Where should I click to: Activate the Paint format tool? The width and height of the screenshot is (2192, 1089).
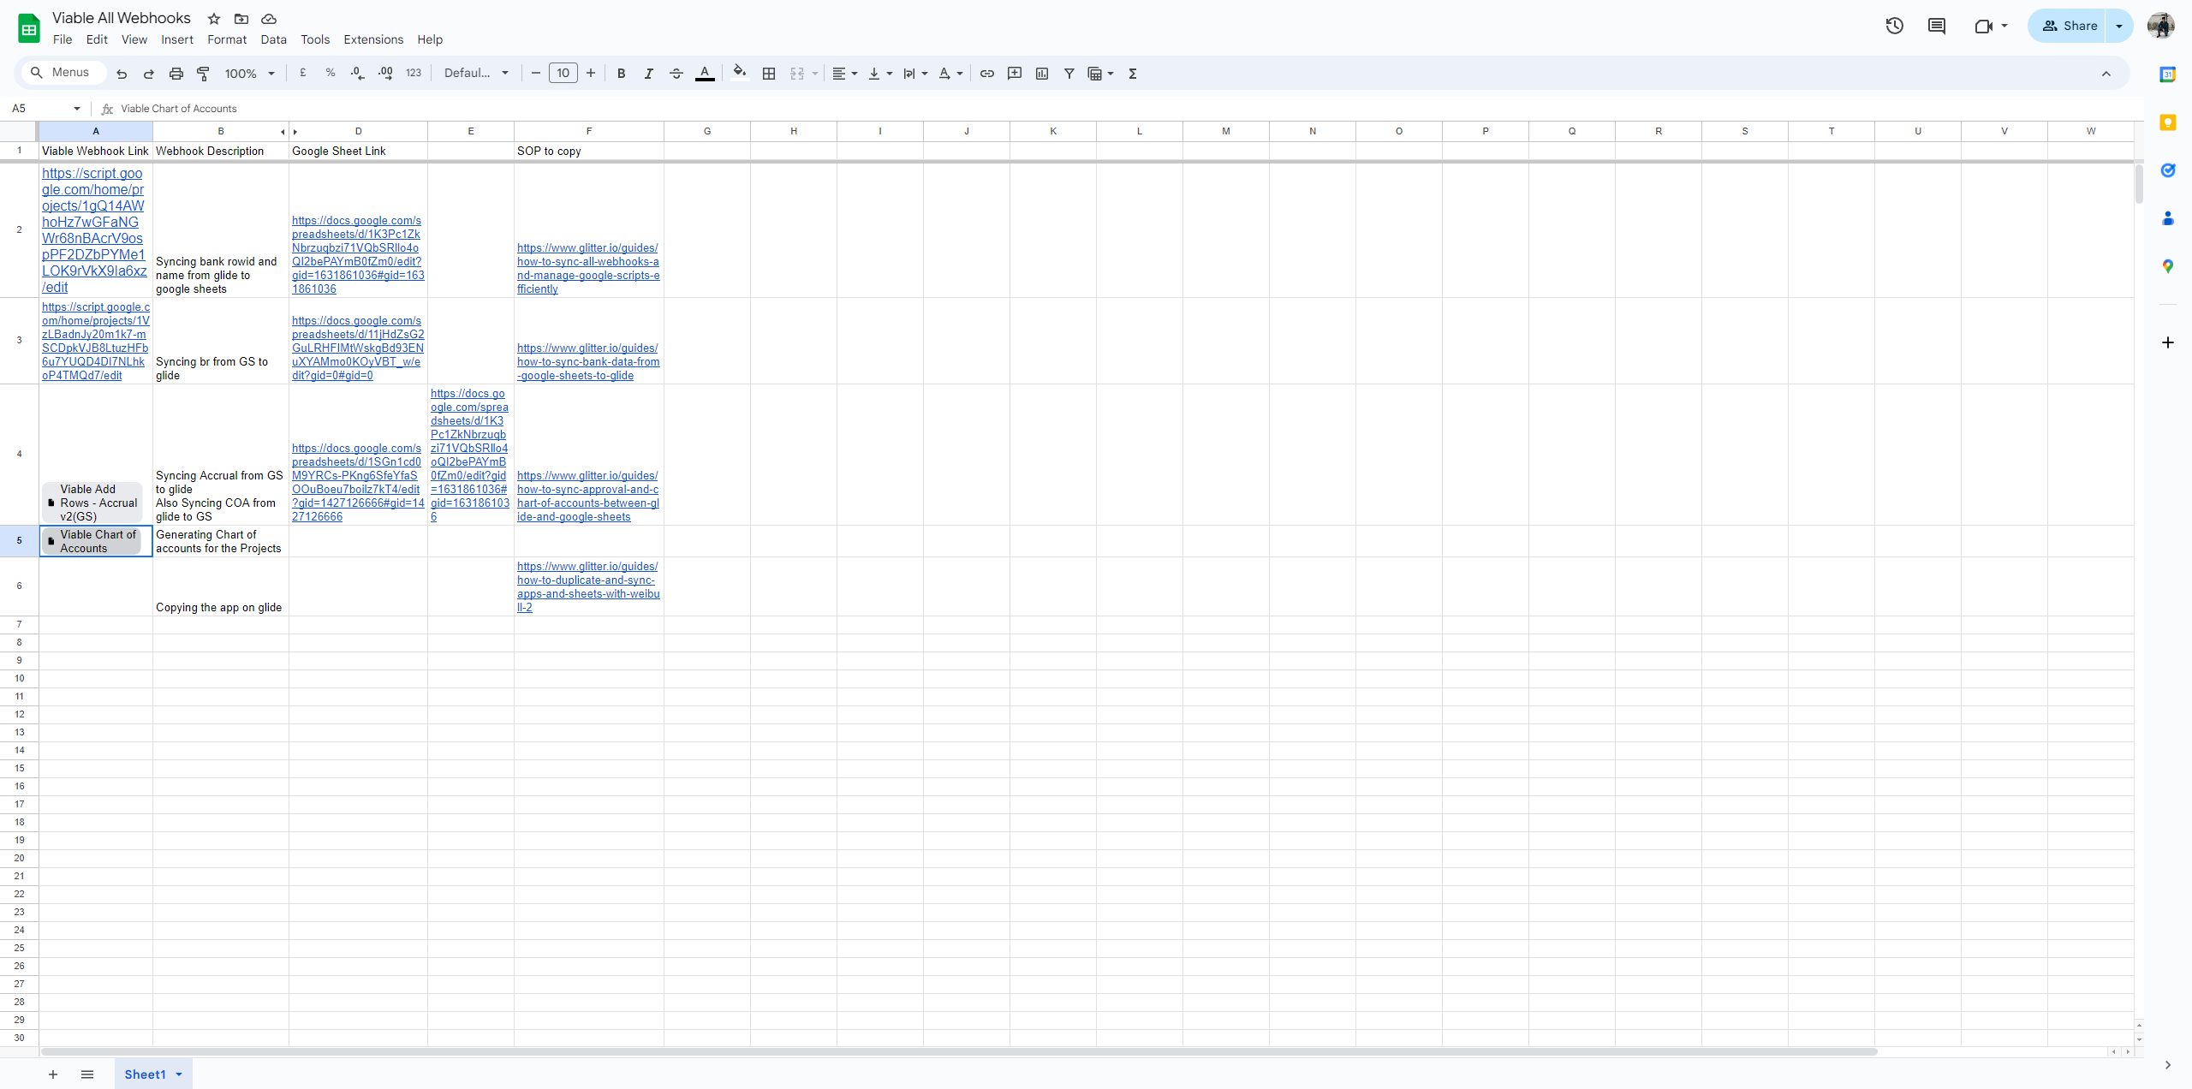204,74
